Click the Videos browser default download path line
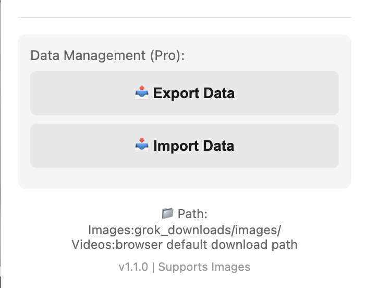The height and width of the screenshot is (288, 366). pyautogui.click(x=185, y=244)
